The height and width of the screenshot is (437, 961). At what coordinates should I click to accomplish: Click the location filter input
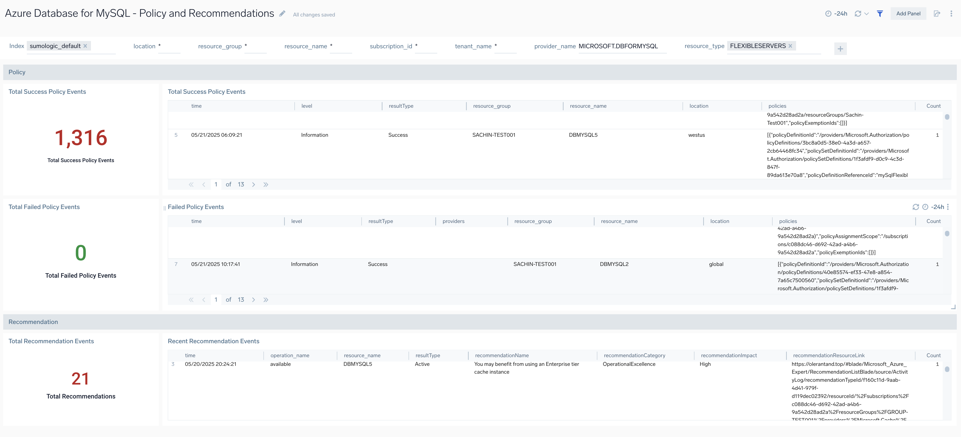(169, 46)
